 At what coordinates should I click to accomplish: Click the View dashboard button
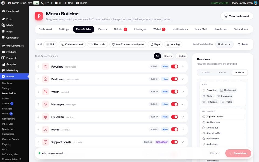[x=237, y=16]
